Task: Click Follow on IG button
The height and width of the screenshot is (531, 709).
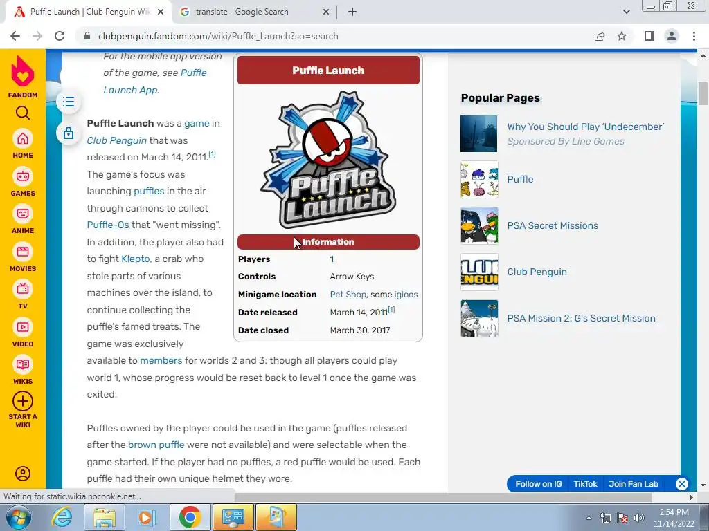Action: click(539, 483)
